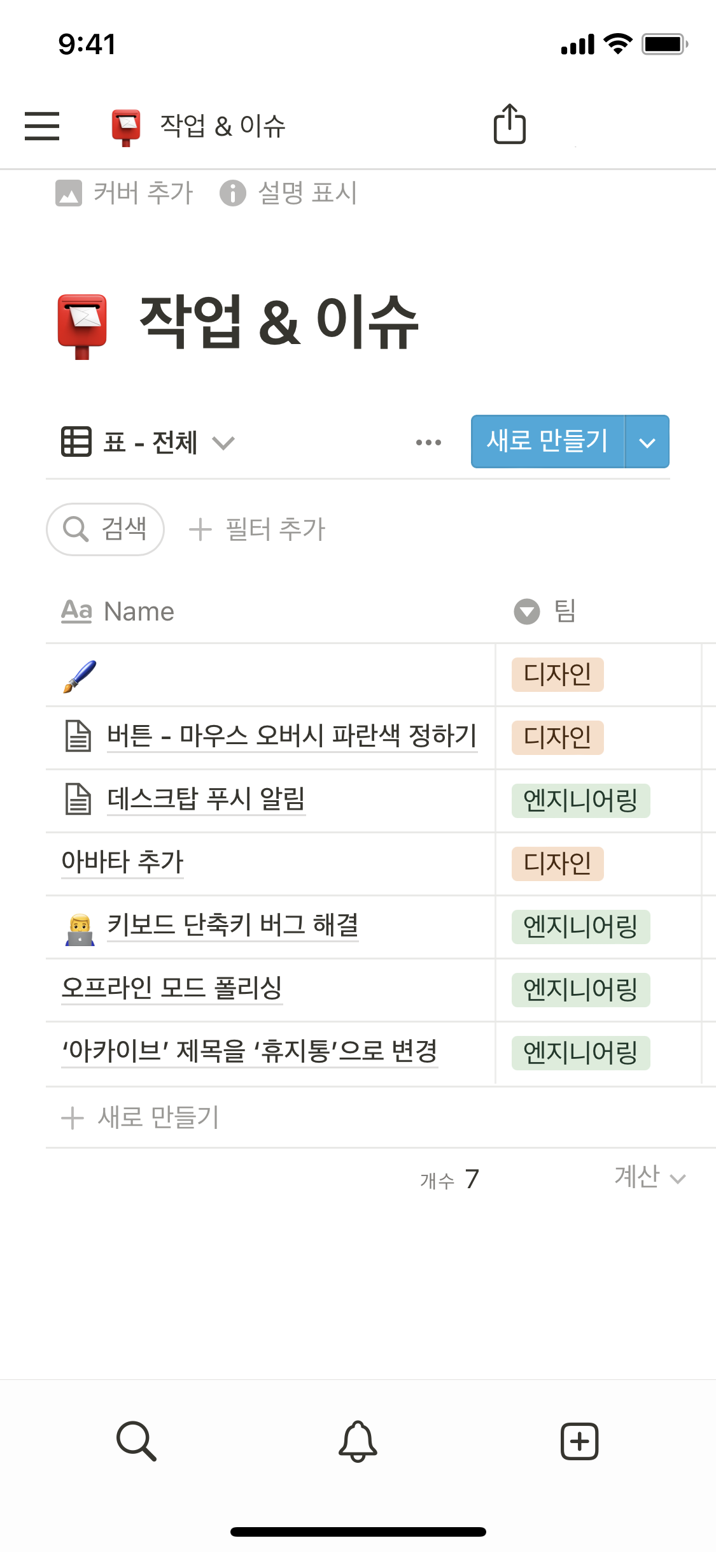Tap 디자인 tag on 아바타 추가 row
Screen dimensions: 716x1552
557,863
